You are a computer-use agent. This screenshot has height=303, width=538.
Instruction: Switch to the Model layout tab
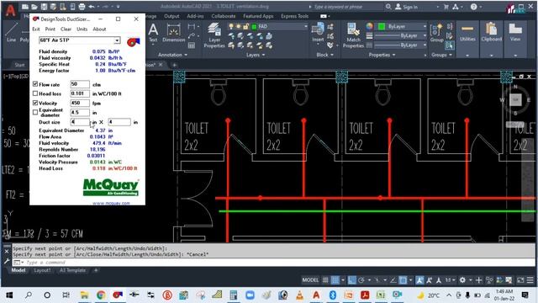click(x=18, y=270)
